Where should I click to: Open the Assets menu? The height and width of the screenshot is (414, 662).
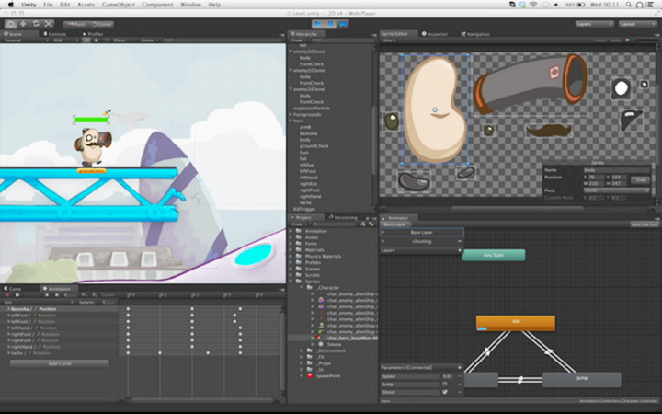[x=86, y=5]
